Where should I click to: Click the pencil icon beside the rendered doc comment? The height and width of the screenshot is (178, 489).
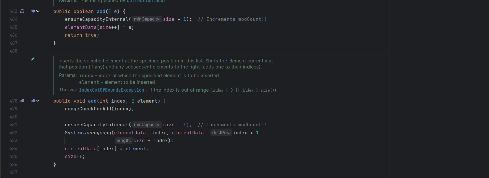[x=33, y=59]
